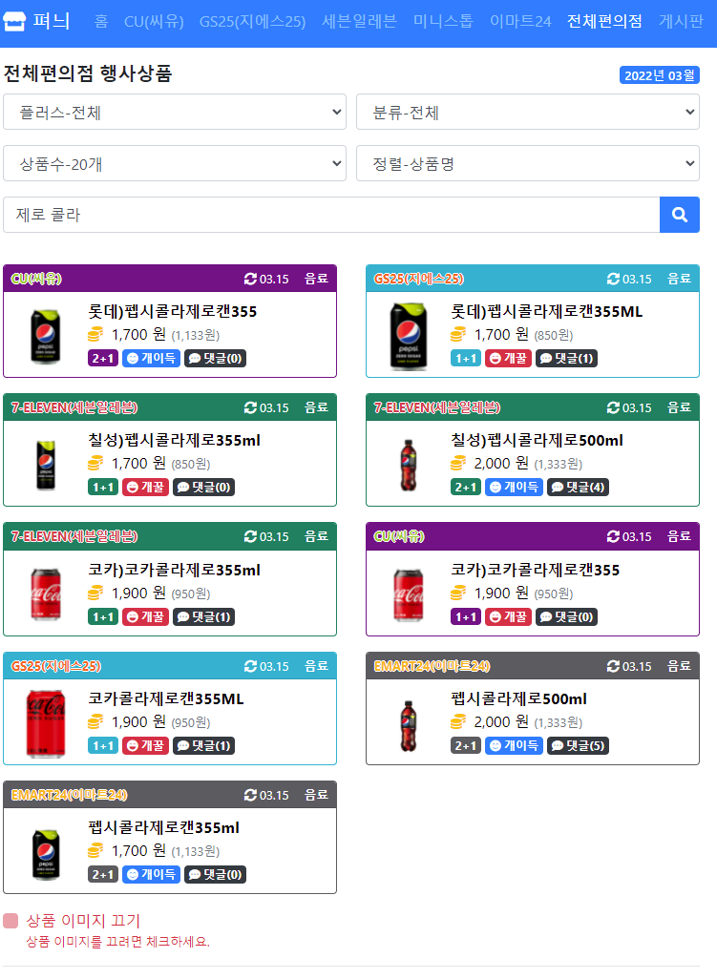The image size is (717, 979).
Task: Click 개이득 badge on 롯데)펩시콜라제로캔355
Action: [151, 359]
